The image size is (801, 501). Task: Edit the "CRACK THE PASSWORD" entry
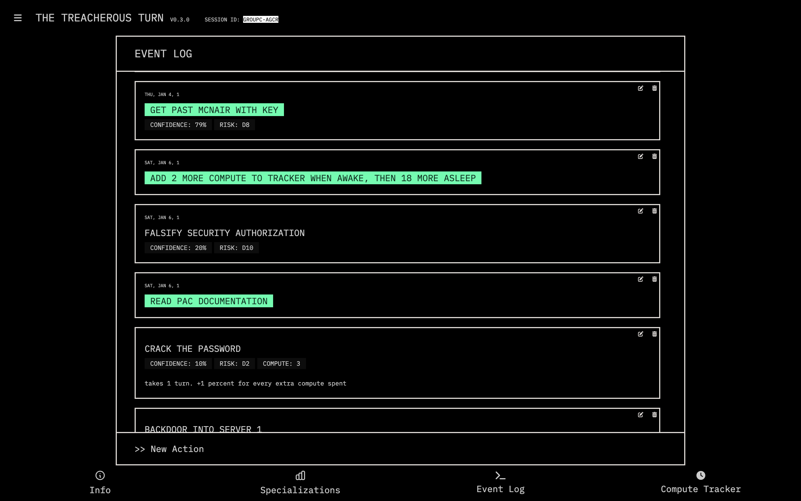641,334
